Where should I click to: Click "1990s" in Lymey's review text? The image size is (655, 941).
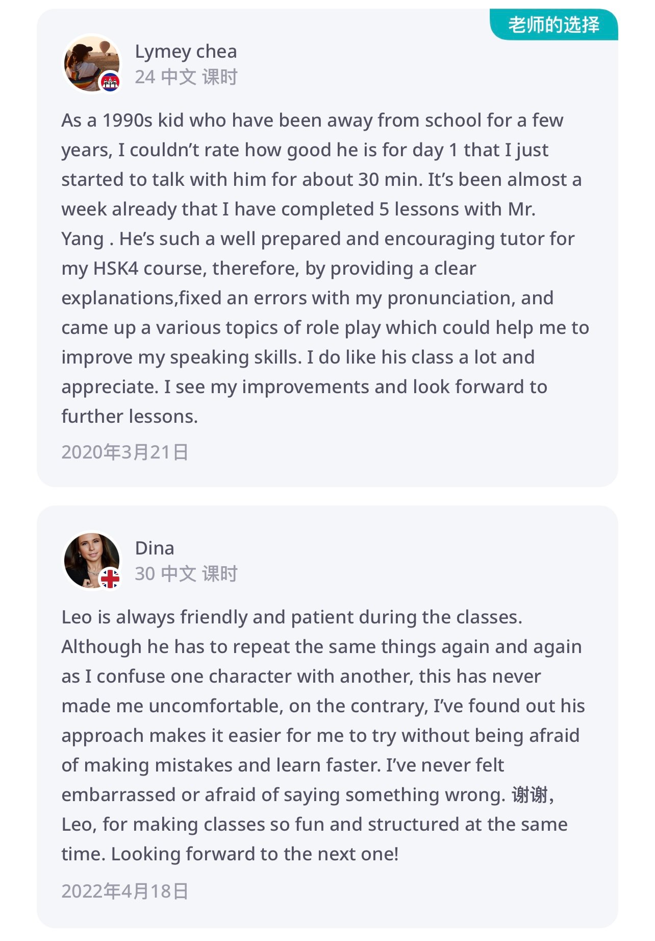[x=127, y=120]
